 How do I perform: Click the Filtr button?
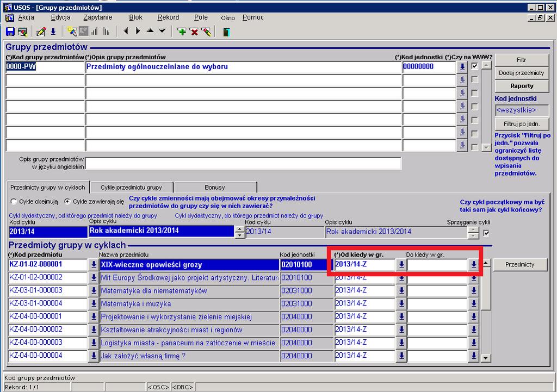coord(522,60)
